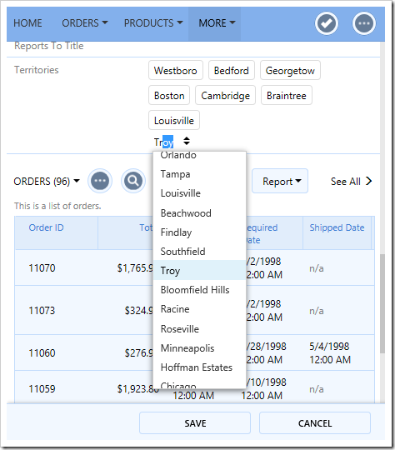Select Tampa from the dropdown list

(199, 174)
